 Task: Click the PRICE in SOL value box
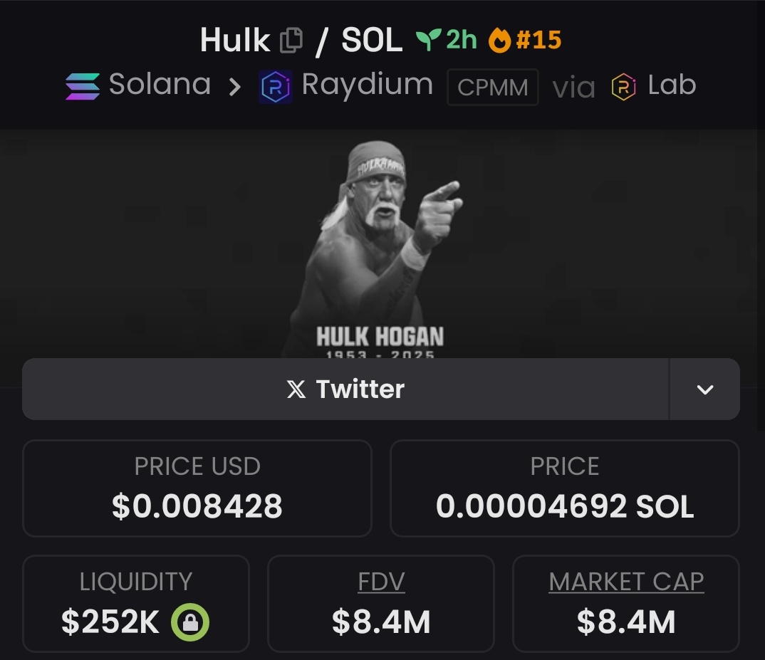coord(564,488)
